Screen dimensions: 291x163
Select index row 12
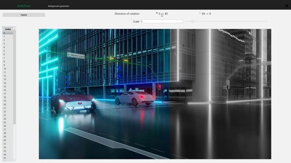tap(8, 76)
